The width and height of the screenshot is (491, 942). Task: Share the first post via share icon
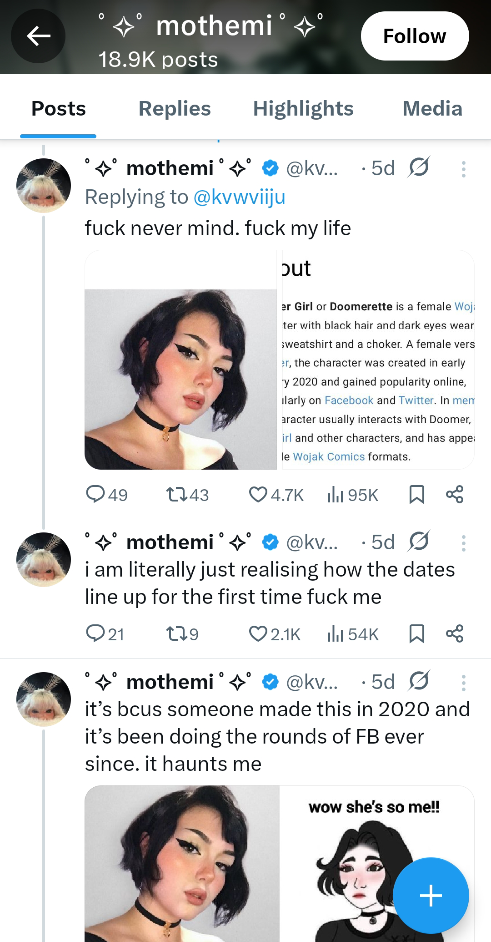pos(455,495)
